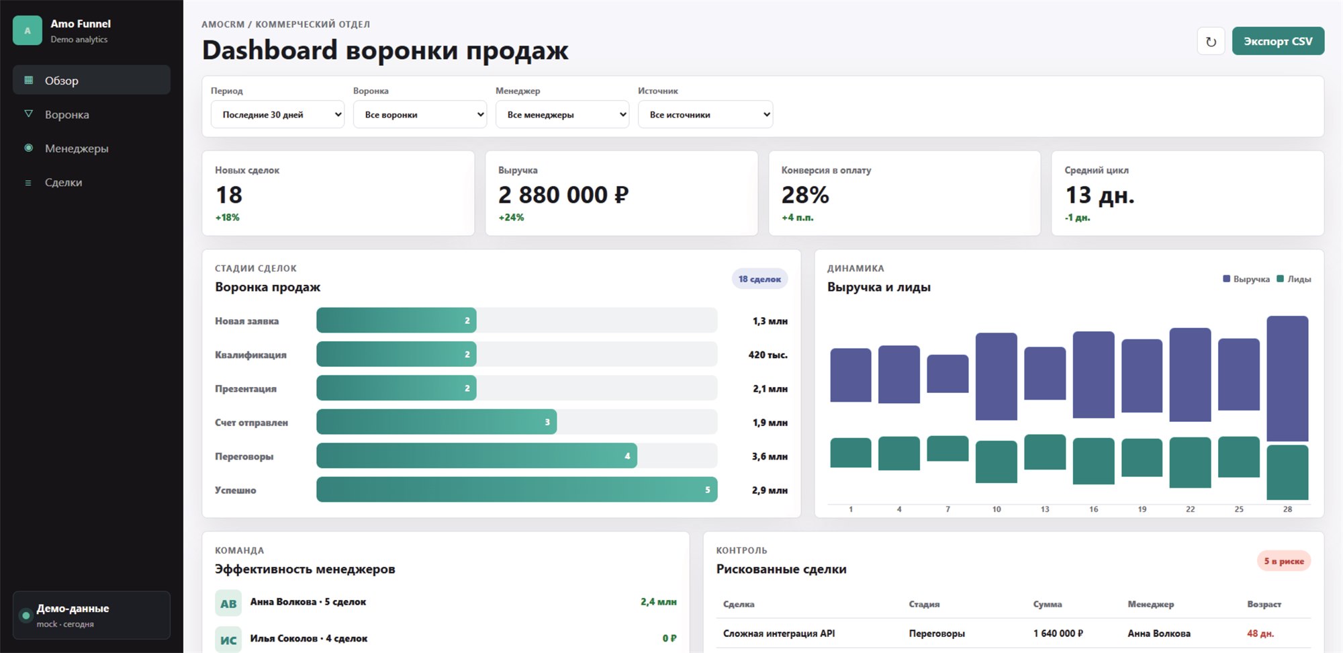
Task: Click the Конверсия в оплату card
Action: (x=905, y=193)
